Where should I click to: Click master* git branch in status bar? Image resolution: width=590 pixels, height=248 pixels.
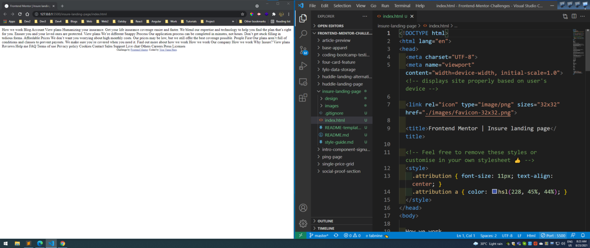coord(319,236)
